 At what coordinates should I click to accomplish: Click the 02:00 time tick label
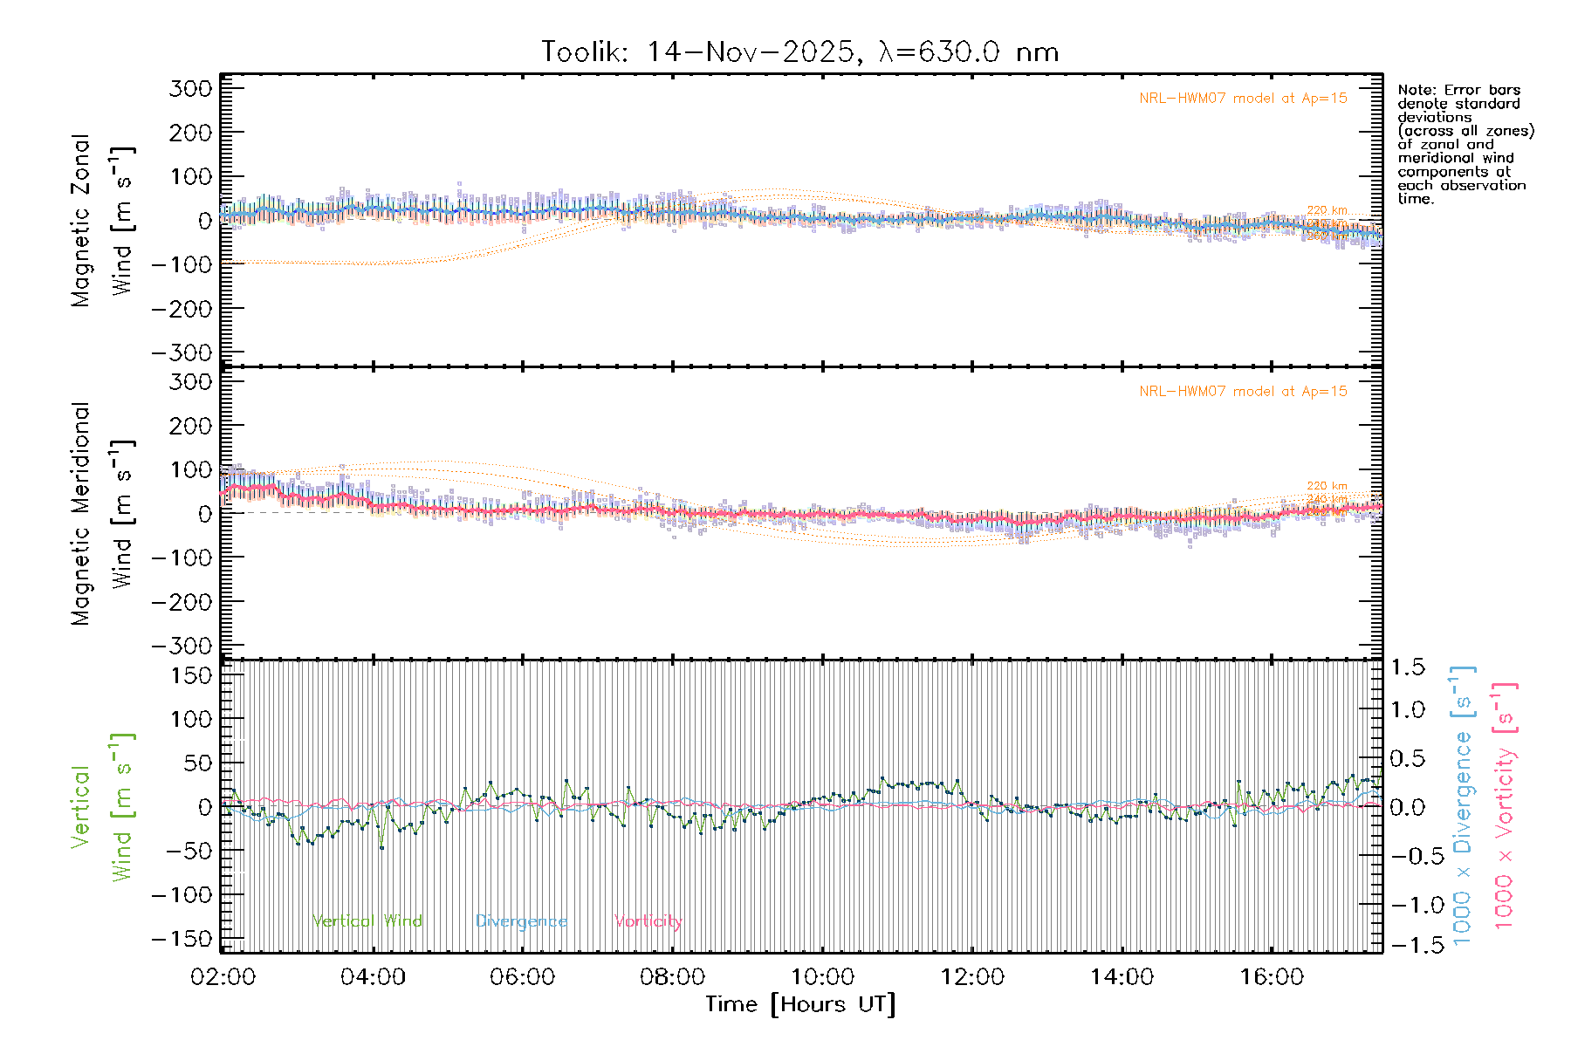point(223,977)
